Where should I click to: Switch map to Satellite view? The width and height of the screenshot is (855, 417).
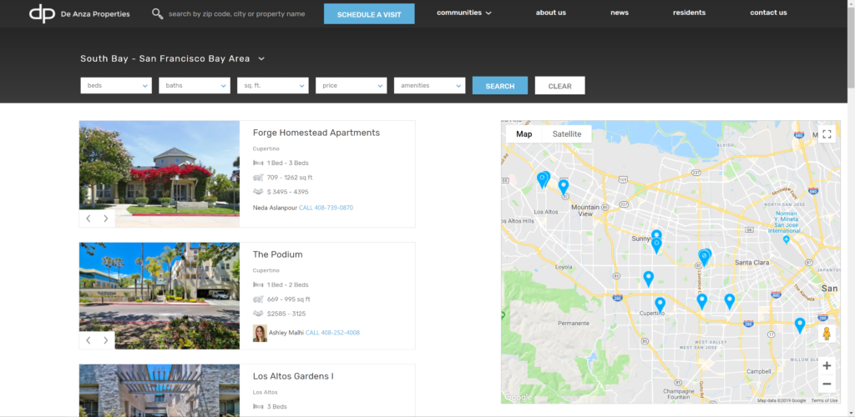[x=567, y=134]
